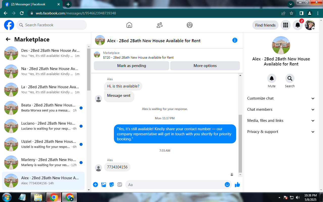Viewport: 323px width, 202px height.
Task: Open the Home feed icon
Action: pos(129,25)
